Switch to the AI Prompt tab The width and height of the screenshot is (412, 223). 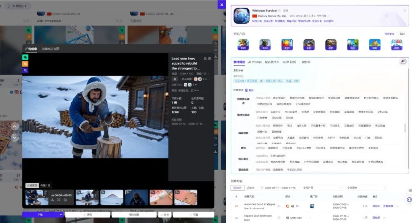pyautogui.click(x=255, y=62)
